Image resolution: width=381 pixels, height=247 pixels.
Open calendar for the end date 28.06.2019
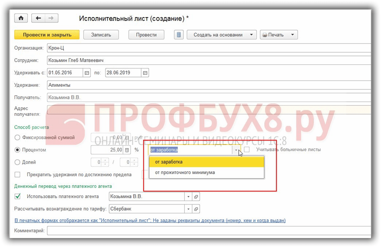[x=145, y=73]
